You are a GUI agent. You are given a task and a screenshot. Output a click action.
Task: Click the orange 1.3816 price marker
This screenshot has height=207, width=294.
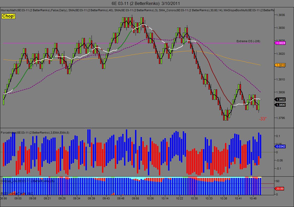[x=280, y=65]
